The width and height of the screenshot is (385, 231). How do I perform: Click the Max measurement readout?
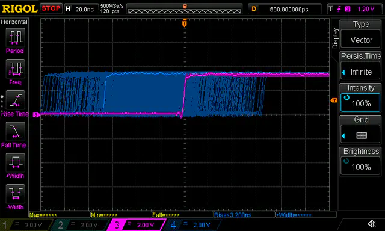pos(60,215)
